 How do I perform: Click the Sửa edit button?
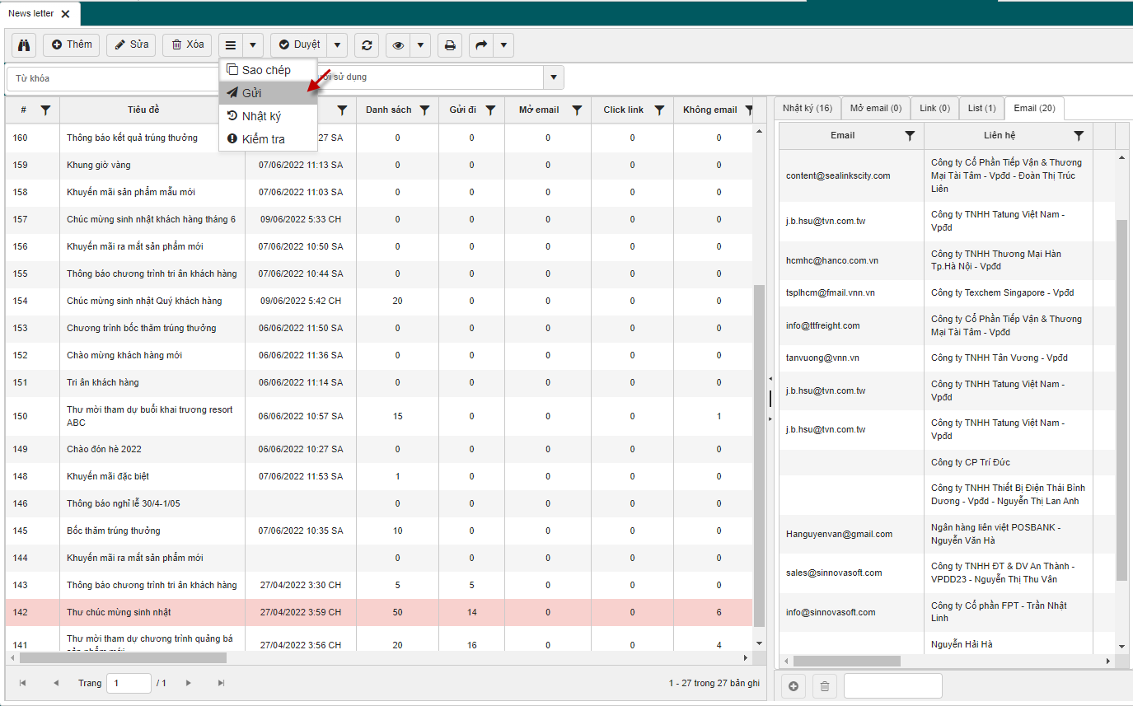131,44
